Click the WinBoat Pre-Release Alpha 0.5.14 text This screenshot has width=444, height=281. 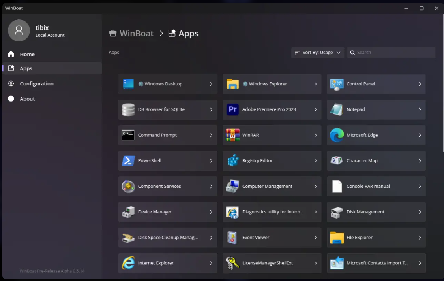52,271
